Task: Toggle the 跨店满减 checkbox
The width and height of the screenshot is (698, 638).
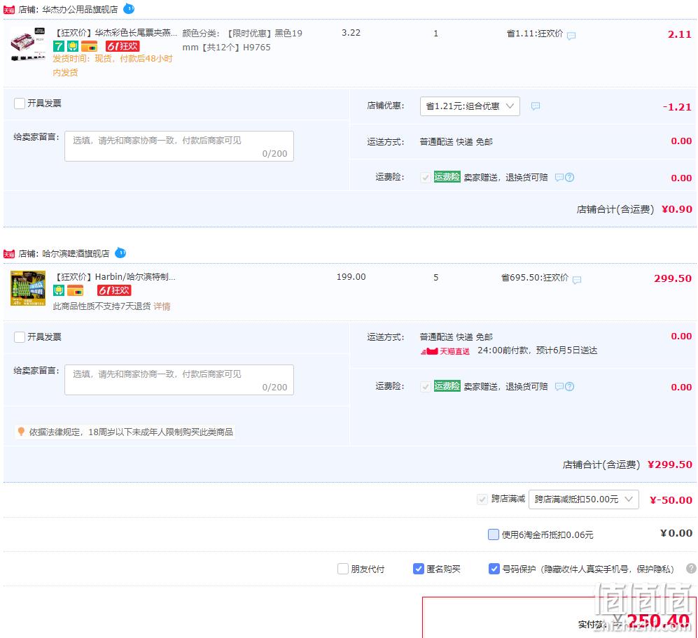Action: click(482, 499)
